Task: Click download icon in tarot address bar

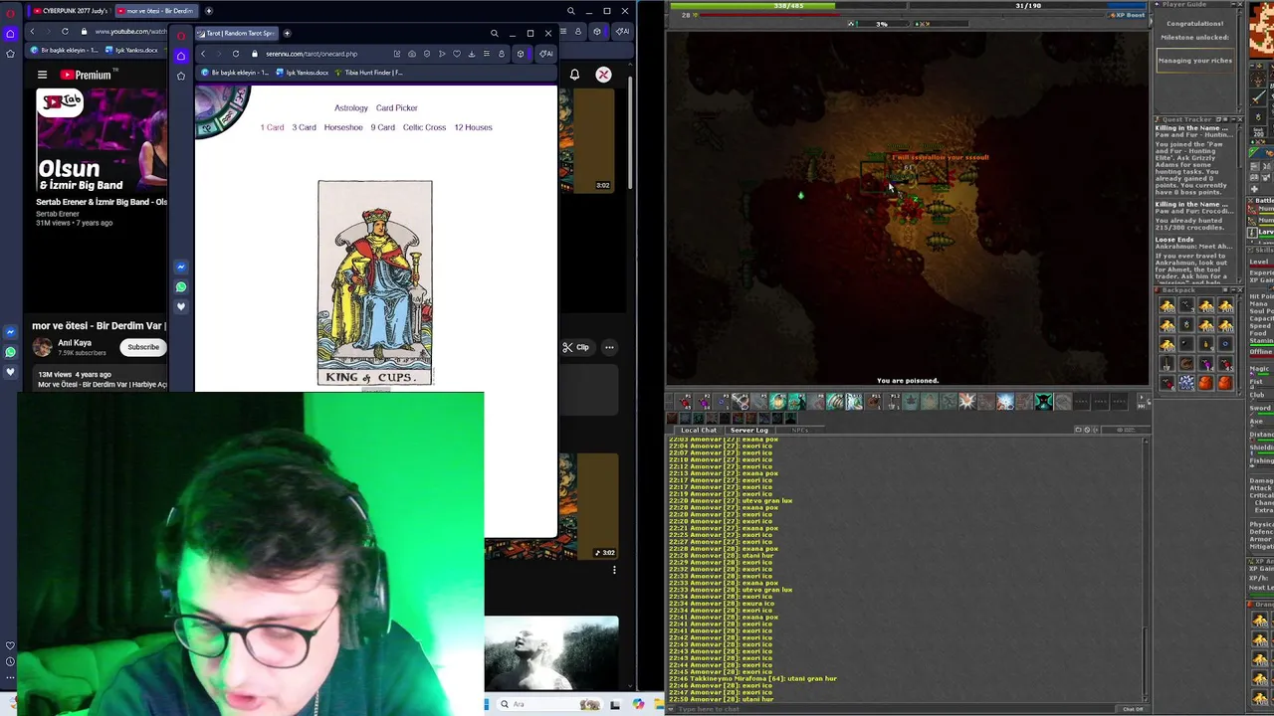Action: tap(472, 54)
